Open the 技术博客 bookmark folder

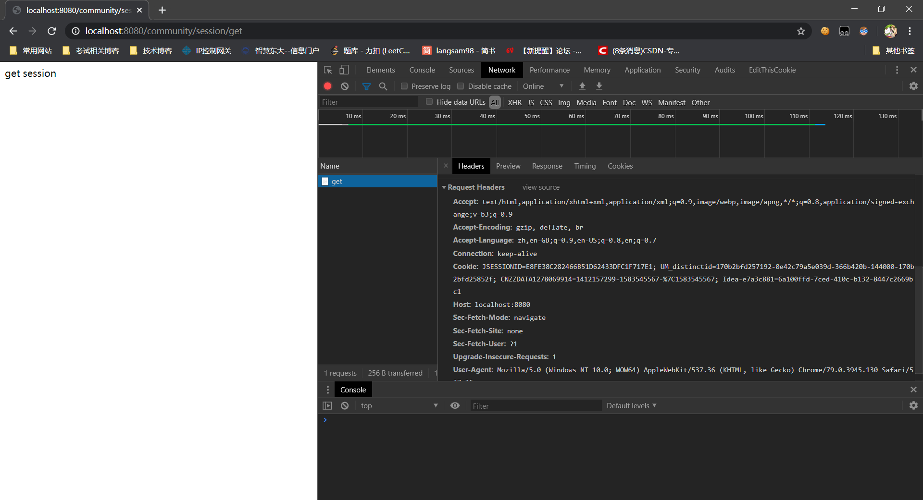point(151,50)
